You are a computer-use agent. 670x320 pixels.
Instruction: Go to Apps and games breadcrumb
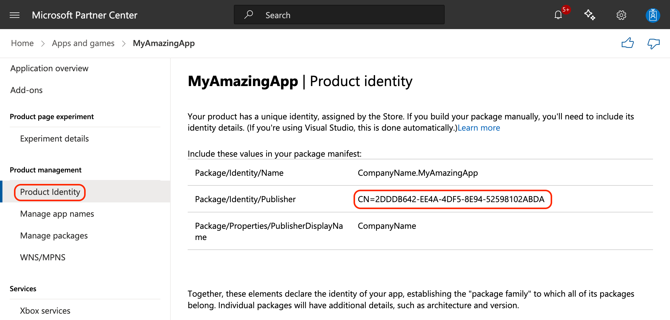point(83,43)
